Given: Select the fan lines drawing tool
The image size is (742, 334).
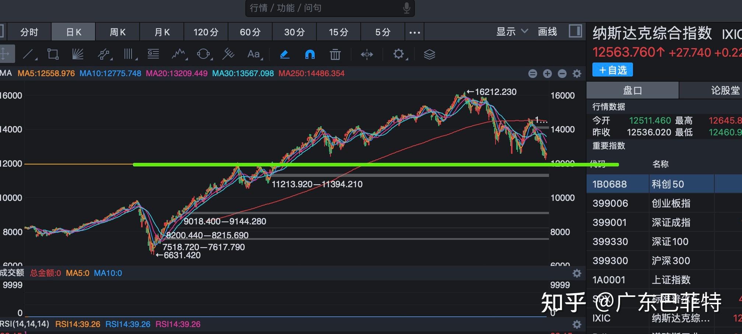Looking at the screenshot, I should coord(78,54).
